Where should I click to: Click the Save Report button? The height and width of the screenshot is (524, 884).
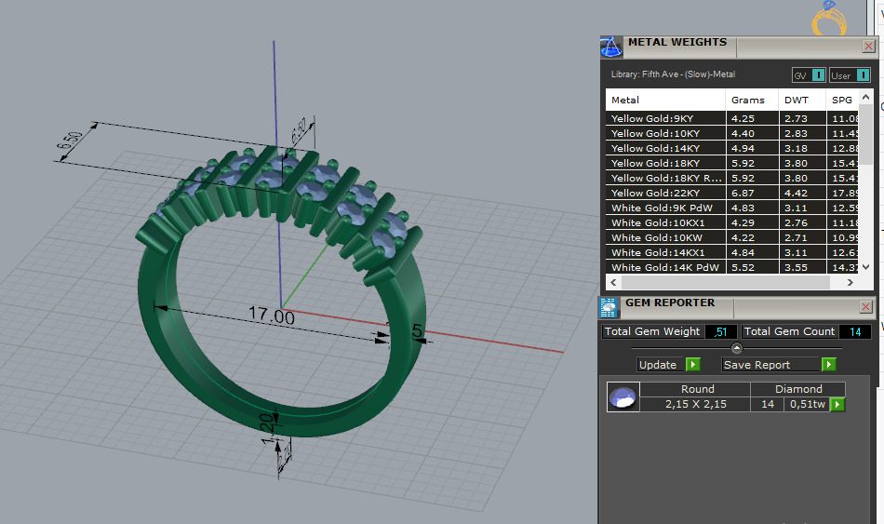(770, 365)
